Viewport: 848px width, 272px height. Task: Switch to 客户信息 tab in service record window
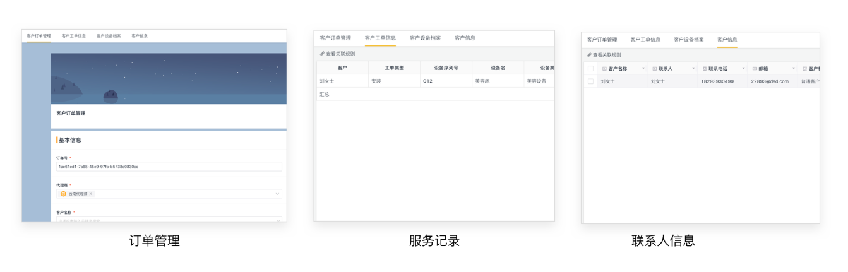click(x=465, y=38)
